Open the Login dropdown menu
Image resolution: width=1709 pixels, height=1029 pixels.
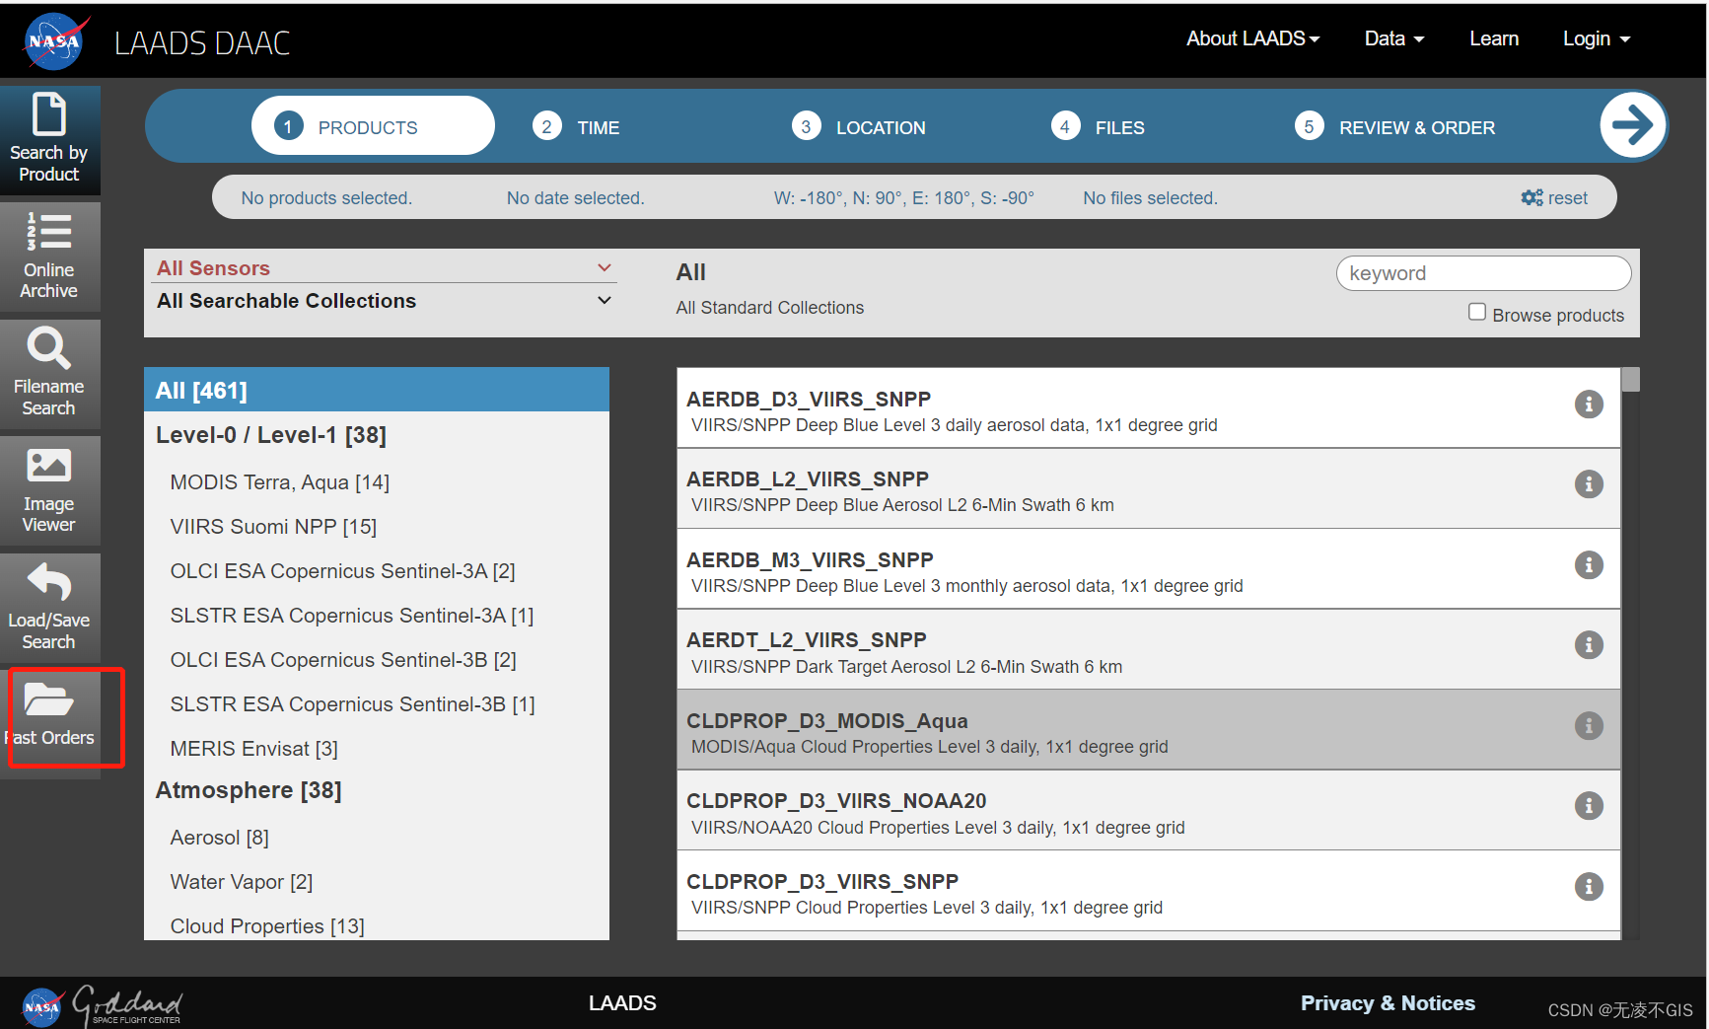[x=1597, y=38]
